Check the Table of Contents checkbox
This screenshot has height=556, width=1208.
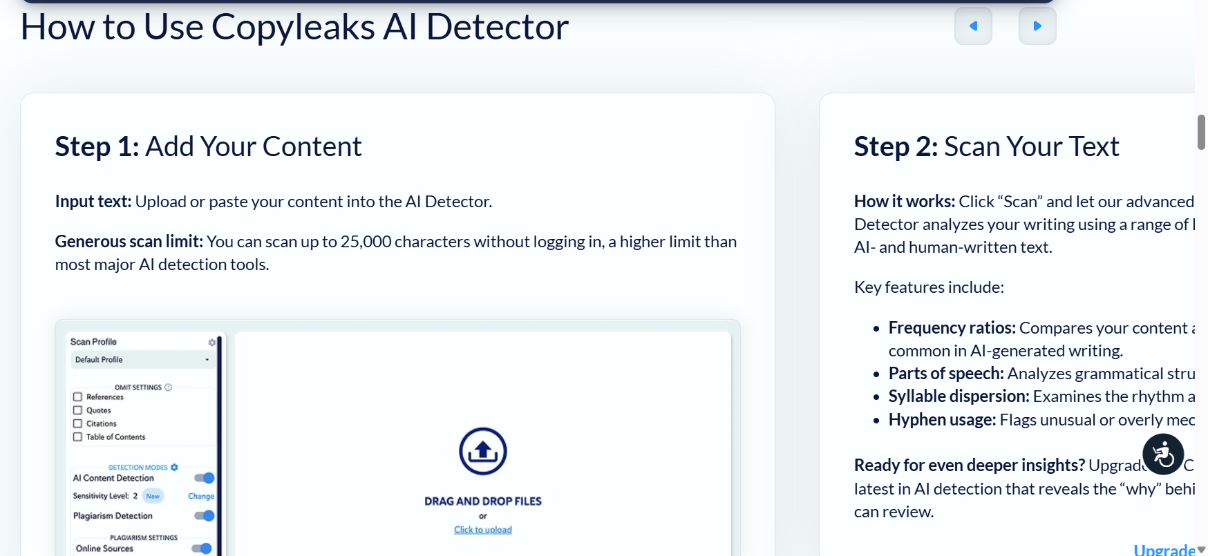click(x=77, y=437)
